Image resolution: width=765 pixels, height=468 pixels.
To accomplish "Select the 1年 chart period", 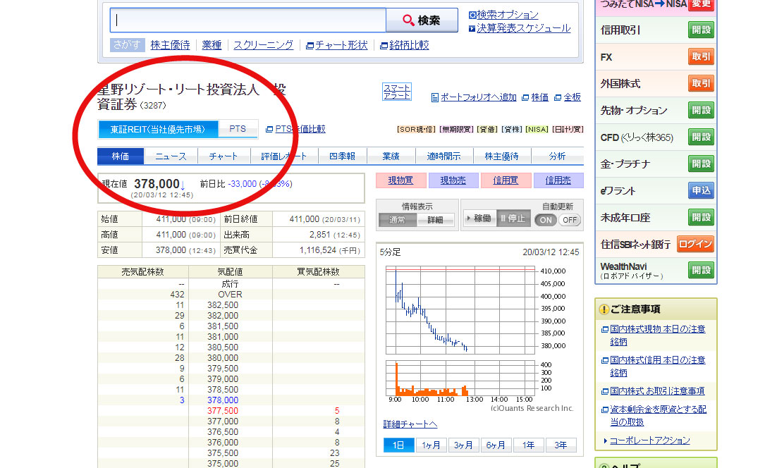I will tap(528, 445).
